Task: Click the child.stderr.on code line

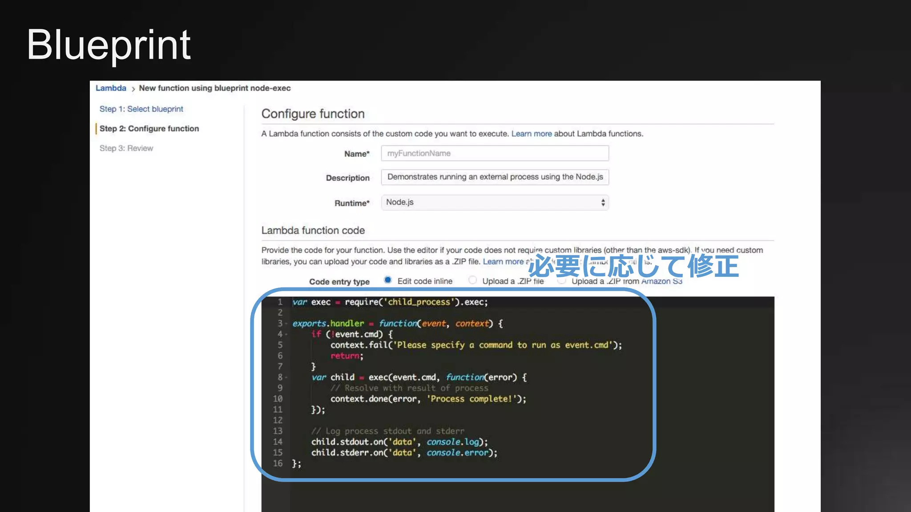Action: pyautogui.click(x=404, y=452)
